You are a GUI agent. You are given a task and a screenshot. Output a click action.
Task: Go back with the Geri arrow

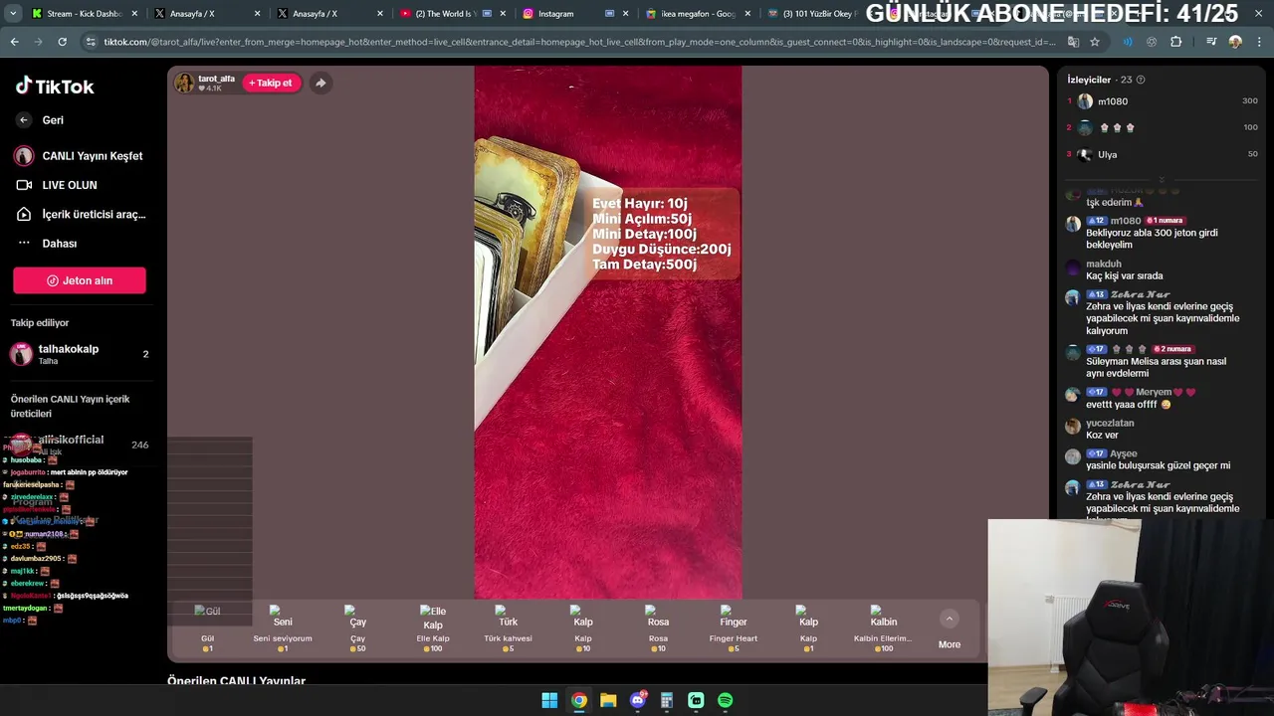(x=24, y=119)
